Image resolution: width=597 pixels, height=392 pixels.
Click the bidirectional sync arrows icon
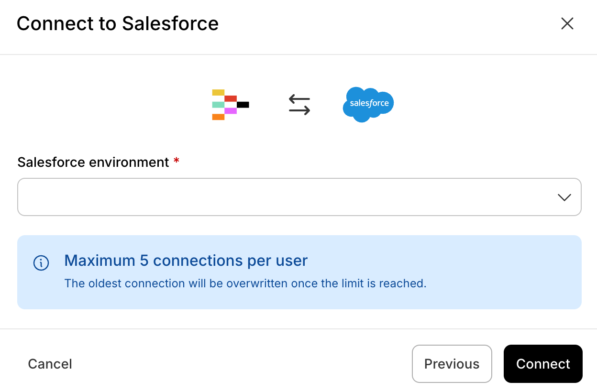(x=299, y=104)
